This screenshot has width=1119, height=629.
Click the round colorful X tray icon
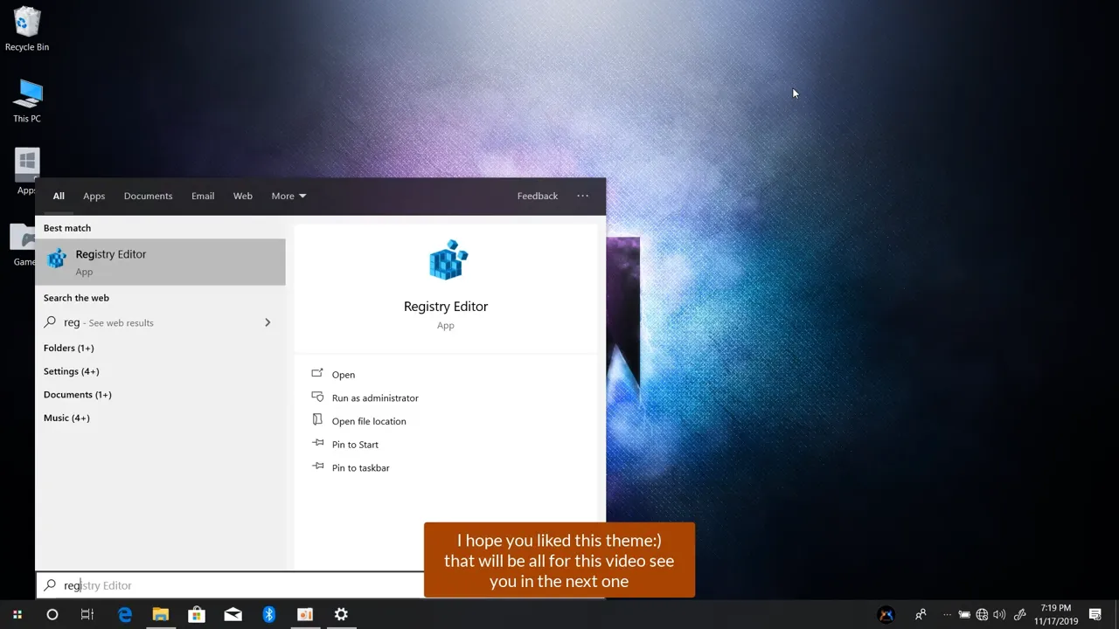click(886, 615)
